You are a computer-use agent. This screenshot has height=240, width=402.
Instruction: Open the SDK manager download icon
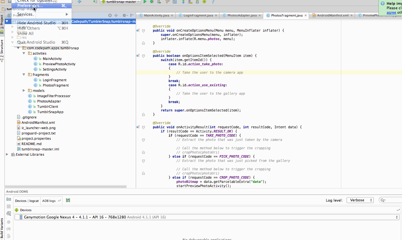(x=197, y=2)
